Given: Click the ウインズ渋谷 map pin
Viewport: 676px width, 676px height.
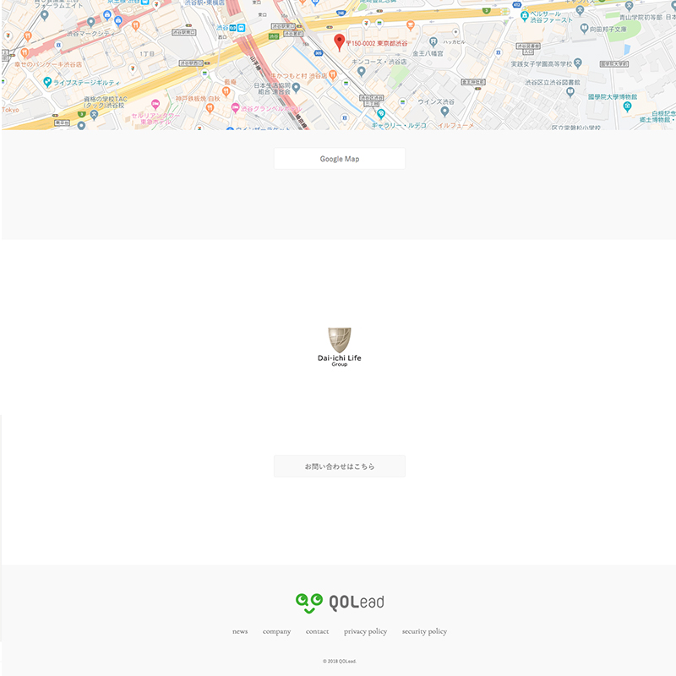Looking at the screenshot, I should 445,112.
